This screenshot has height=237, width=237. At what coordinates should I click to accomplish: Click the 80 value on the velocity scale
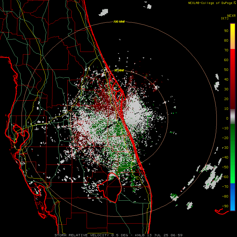(x=226, y=40)
